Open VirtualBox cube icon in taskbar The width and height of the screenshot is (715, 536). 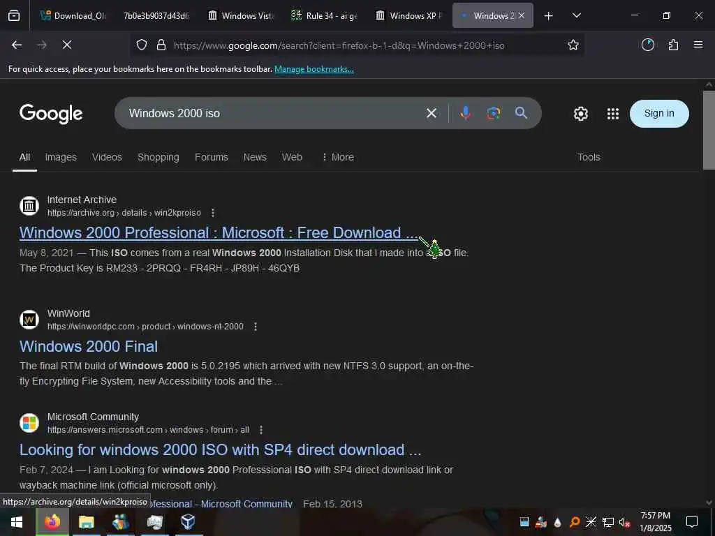point(188,522)
